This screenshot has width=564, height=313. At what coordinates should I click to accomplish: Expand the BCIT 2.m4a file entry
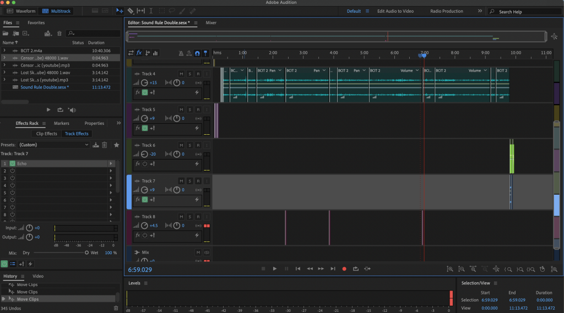coord(4,50)
